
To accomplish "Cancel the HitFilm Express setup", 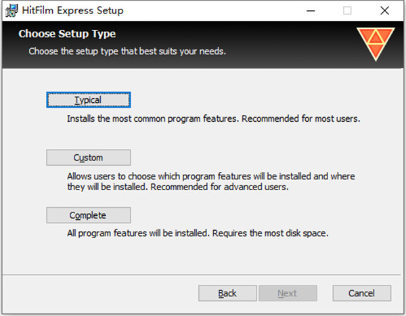I will click(362, 293).
